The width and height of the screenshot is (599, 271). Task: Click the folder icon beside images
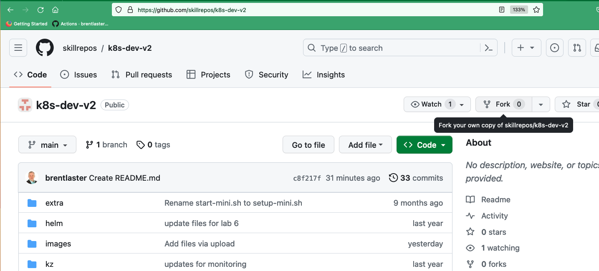pyautogui.click(x=32, y=244)
